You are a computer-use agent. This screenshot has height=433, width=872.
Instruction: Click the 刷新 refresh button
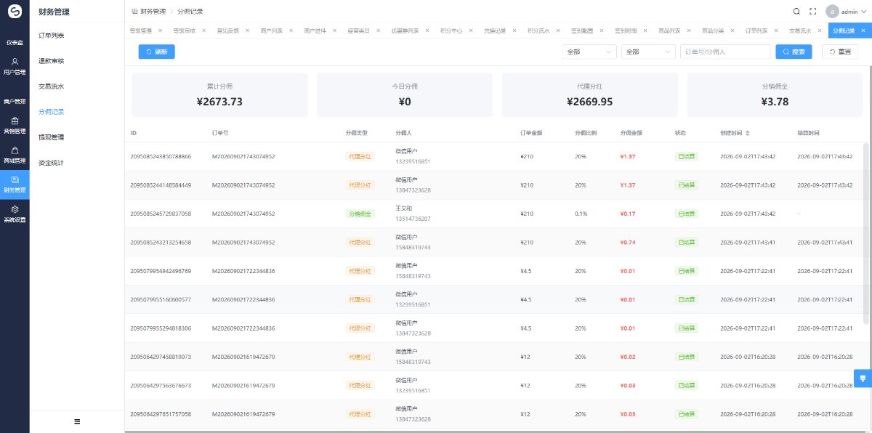(x=157, y=52)
